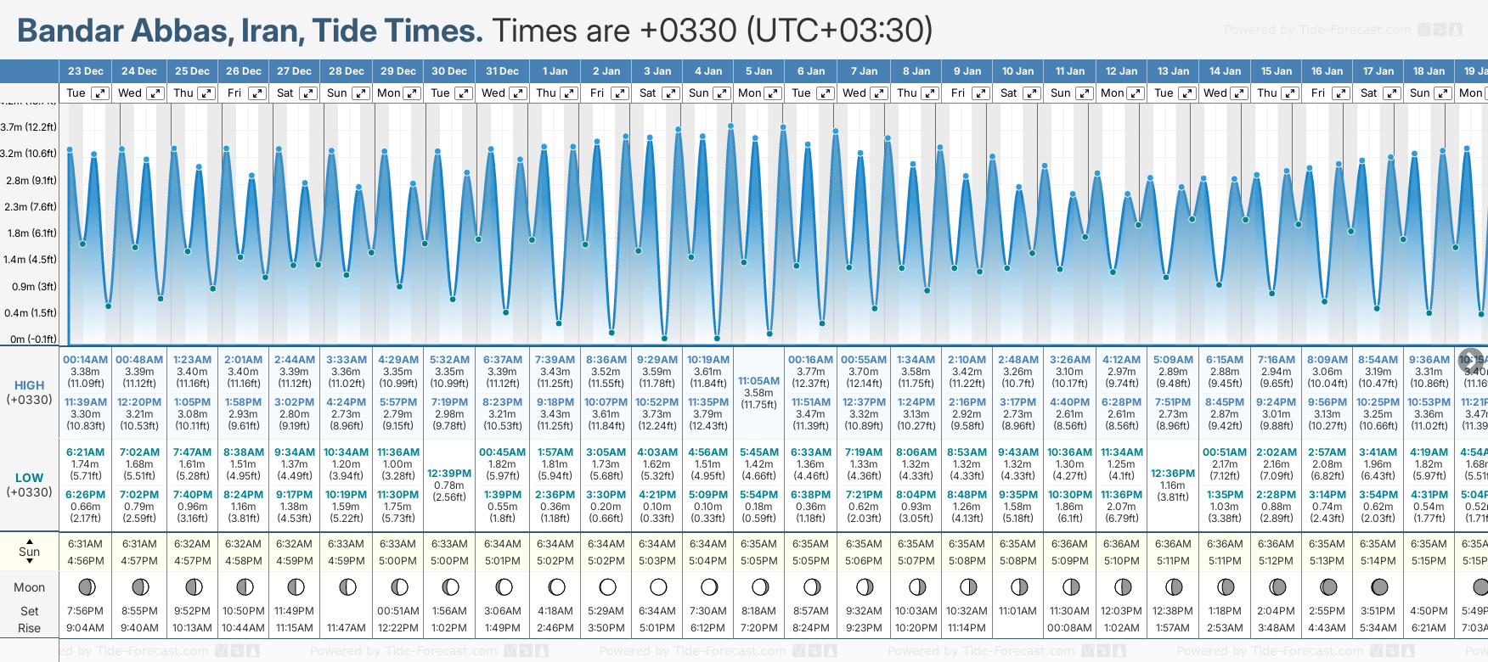Image resolution: width=1488 pixels, height=662 pixels.
Task: Expand the Wed 14 Jan day details
Action: pos(1239,93)
